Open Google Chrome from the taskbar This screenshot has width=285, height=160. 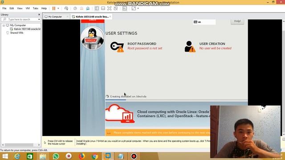click(95, 156)
